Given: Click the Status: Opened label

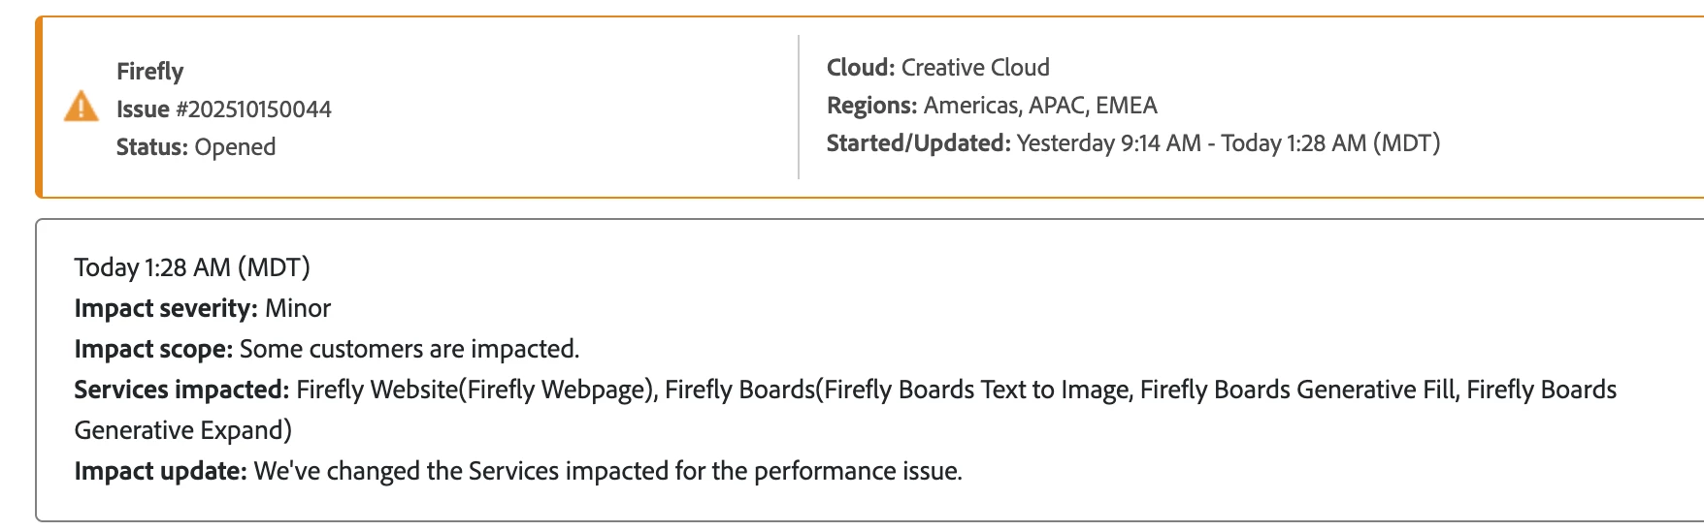Looking at the screenshot, I should (196, 146).
